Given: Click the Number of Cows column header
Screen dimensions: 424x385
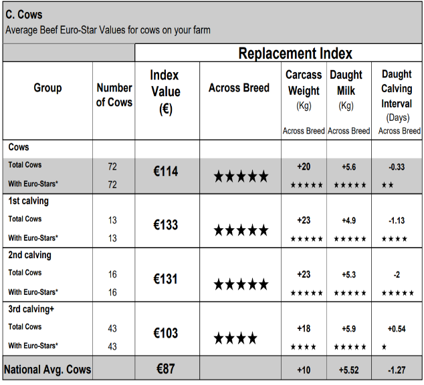Looking at the screenshot, I should coord(114,95).
